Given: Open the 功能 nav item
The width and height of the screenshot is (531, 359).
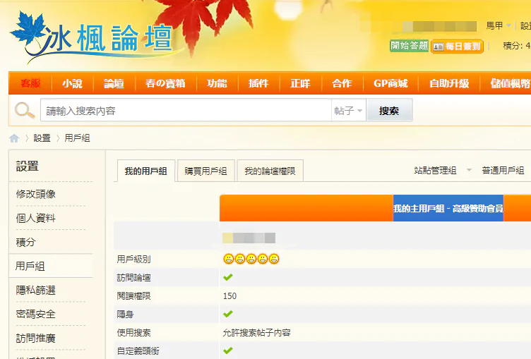Looking at the screenshot, I should point(217,83).
